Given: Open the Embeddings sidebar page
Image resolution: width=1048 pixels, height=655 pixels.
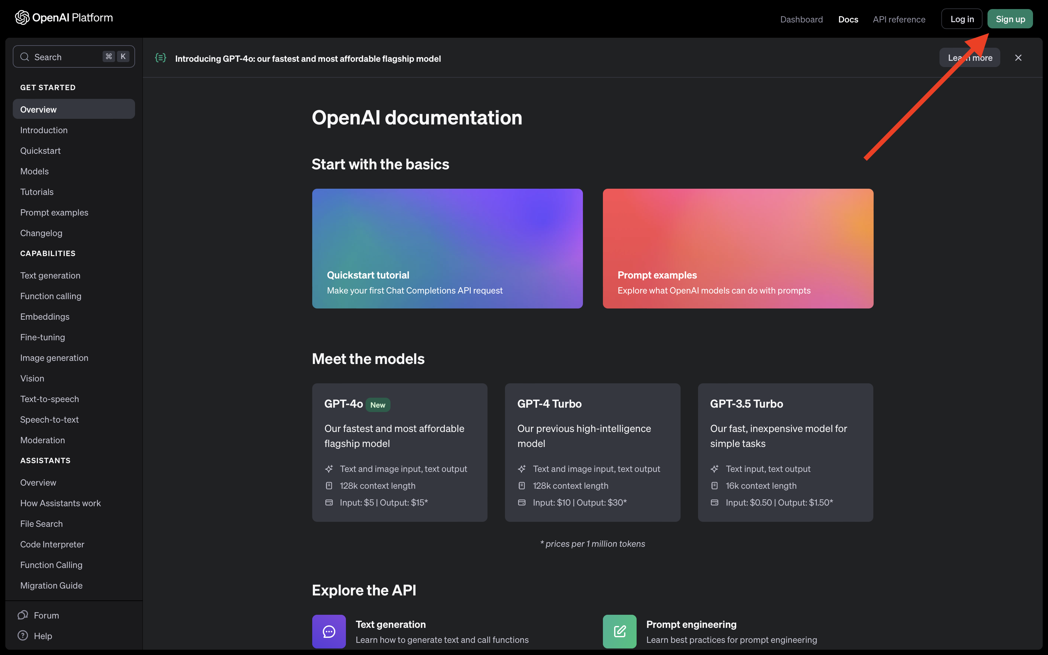Looking at the screenshot, I should coord(74,316).
